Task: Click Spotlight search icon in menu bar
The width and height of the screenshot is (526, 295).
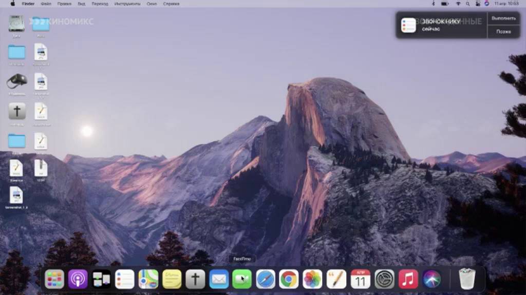Action: (467, 4)
